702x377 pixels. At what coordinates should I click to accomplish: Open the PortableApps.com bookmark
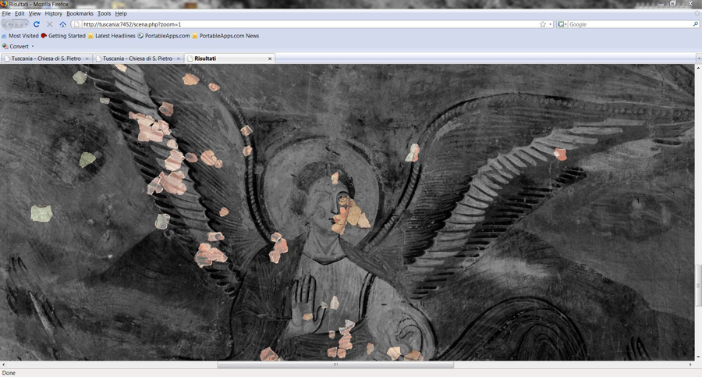pyautogui.click(x=164, y=36)
